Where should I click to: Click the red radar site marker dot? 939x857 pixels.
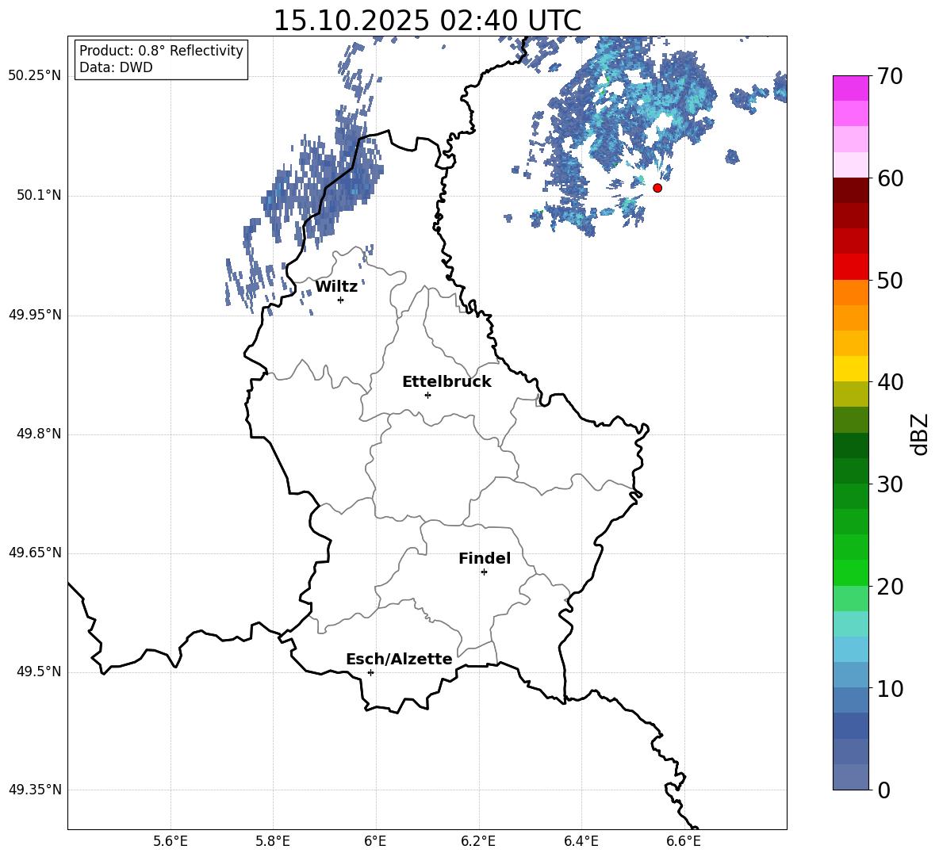(x=657, y=188)
